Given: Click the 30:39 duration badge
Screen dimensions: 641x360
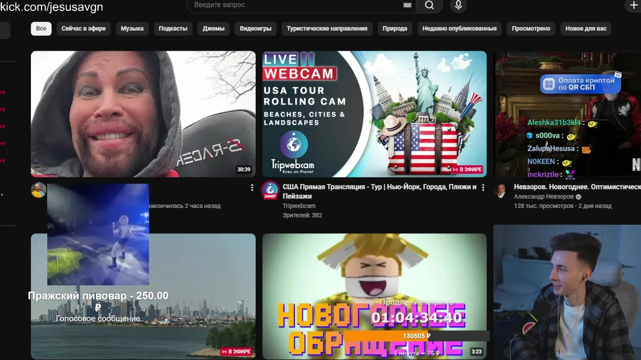Looking at the screenshot, I should [x=244, y=169].
